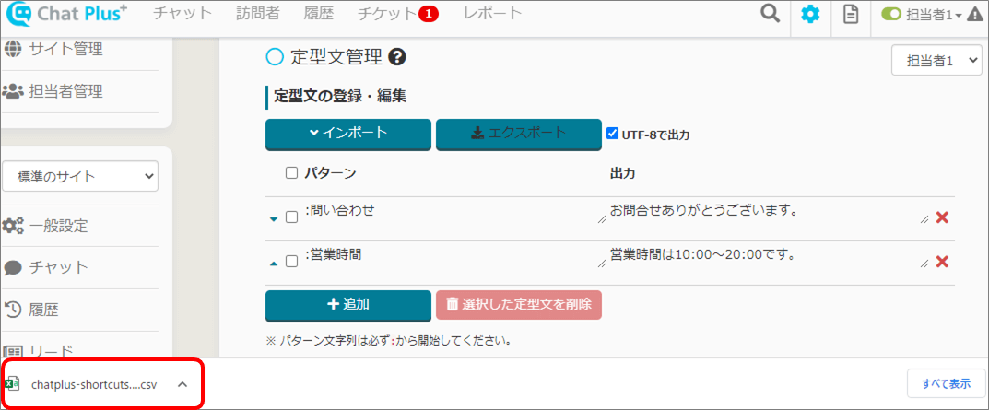
Task: Open the search magnifier icon
Action: (771, 14)
